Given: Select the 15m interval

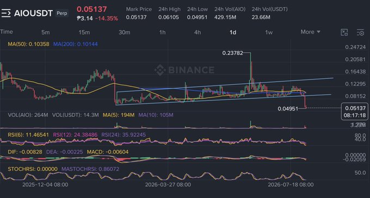Looking at the screenshot, I should (x=84, y=32).
